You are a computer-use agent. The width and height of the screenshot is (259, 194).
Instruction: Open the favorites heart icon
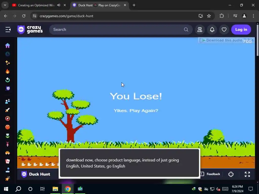pyautogui.click(x=224, y=30)
